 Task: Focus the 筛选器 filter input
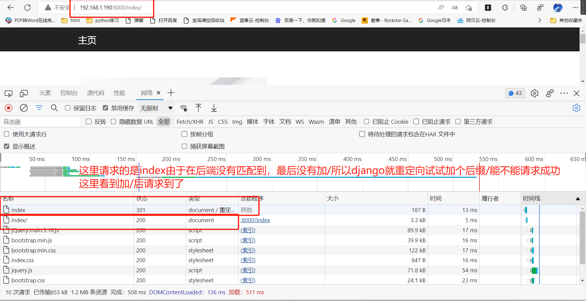(x=40, y=122)
